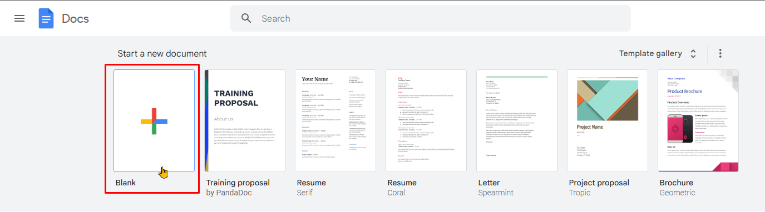Click the Google Docs logo icon
Image resolution: width=765 pixels, height=212 pixels.
pos(46,18)
